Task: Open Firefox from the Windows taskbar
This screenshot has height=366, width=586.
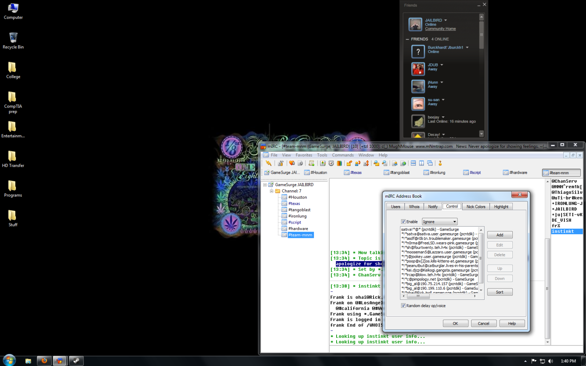Action: click(x=44, y=361)
